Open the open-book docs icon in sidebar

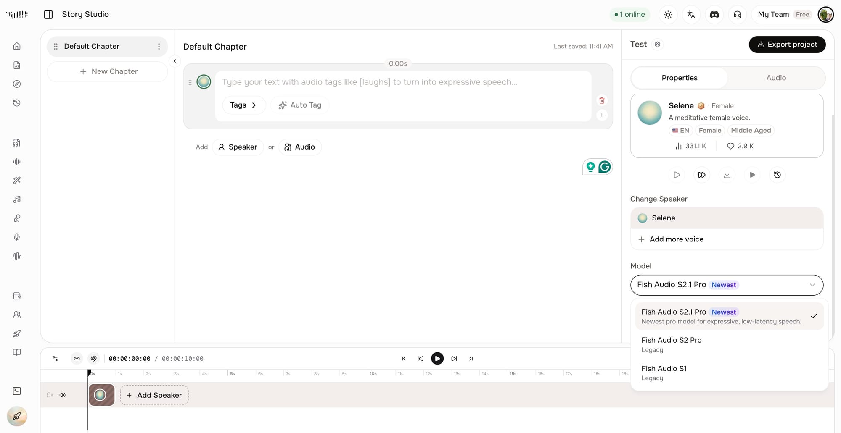[x=17, y=352]
